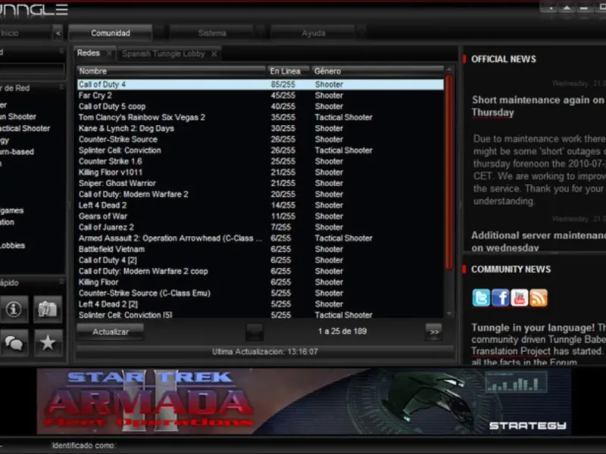Select the Battlefield Vietnam network
This screenshot has height=454, width=606.
[x=260, y=250]
